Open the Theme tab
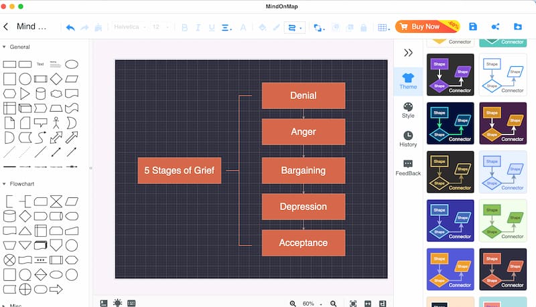The image size is (536, 307). [x=408, y=82]
